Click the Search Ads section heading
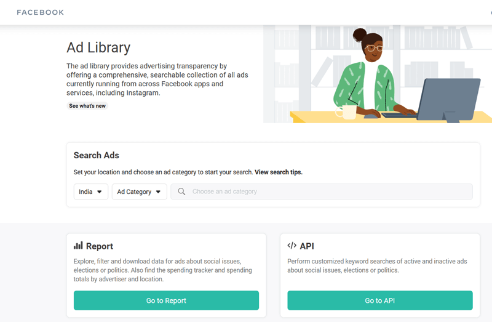492x322 pixels. (x=97, y=155)
